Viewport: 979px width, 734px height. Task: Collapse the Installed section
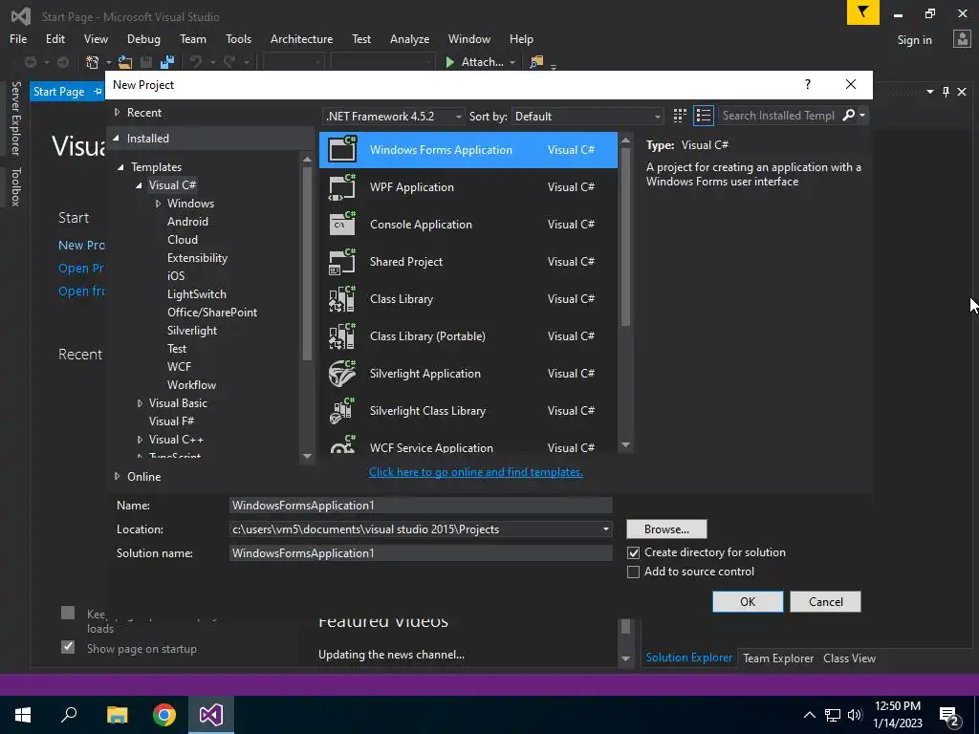tap(116, 138)
